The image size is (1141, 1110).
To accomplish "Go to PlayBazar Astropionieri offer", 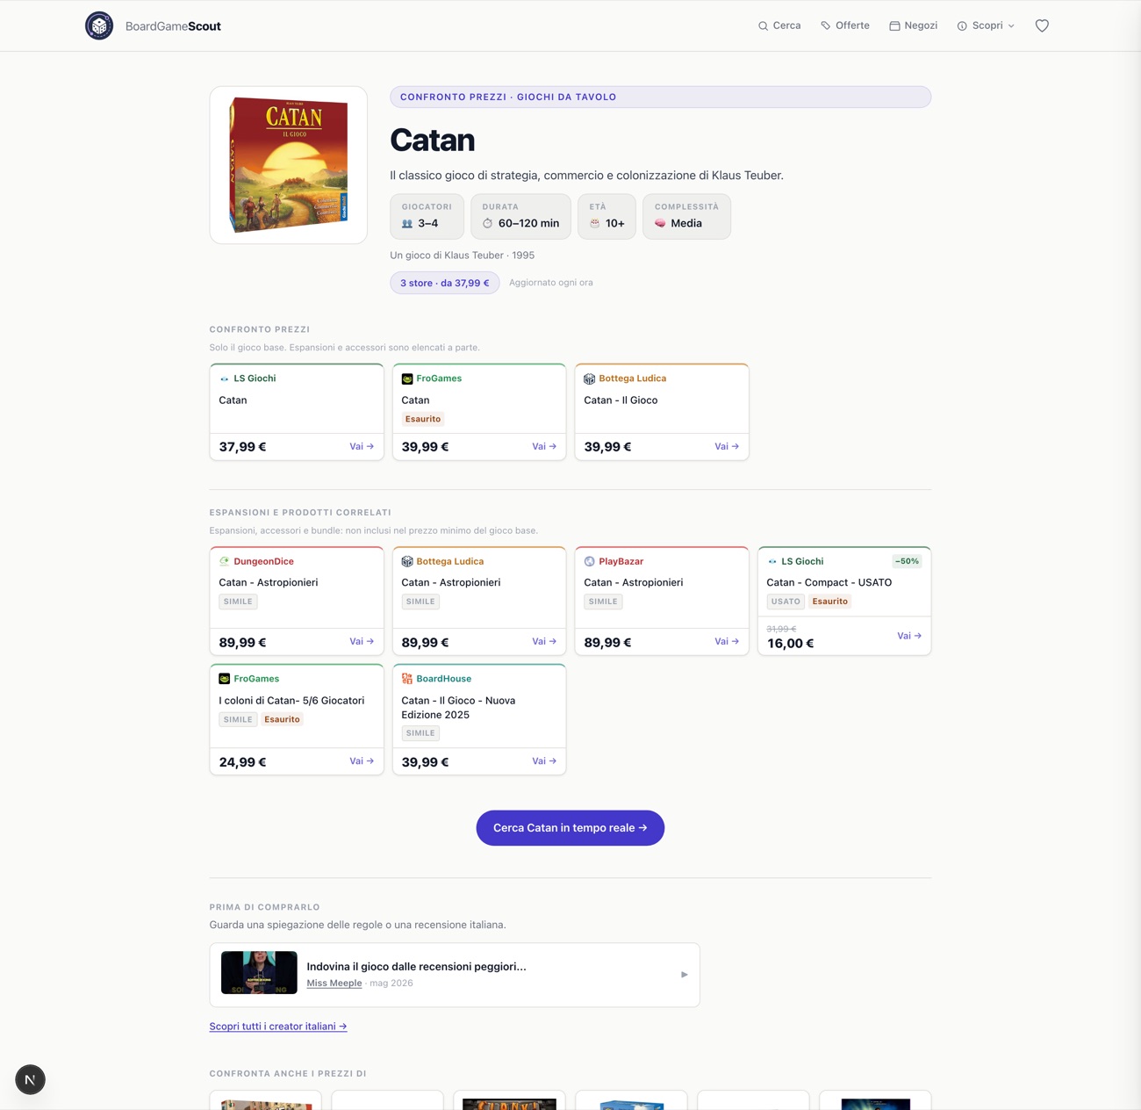I will click(x=727, y=641).
